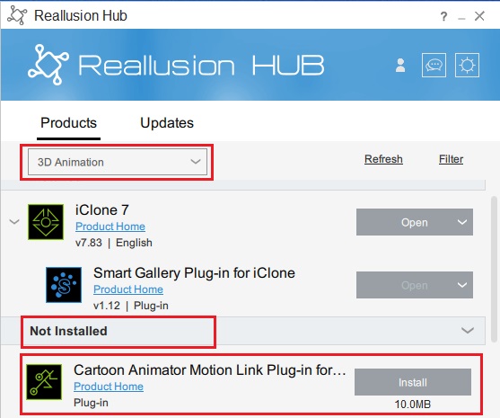The image size is (500, 418).
Task: Click the Cartoon Animator Motion Link icon
Action: click(x=44, y=382)
